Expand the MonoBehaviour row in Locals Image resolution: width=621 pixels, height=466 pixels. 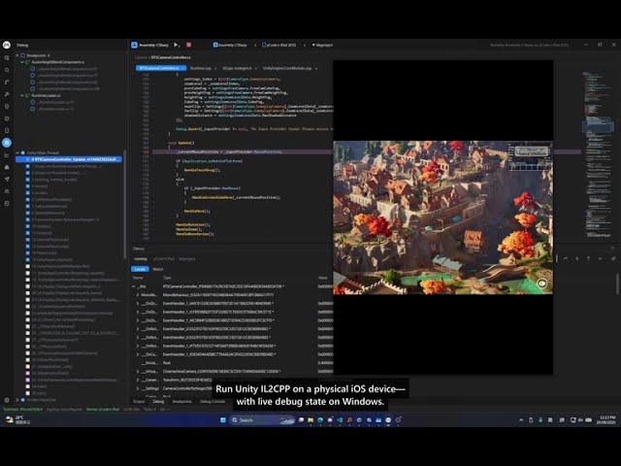pos(138,295)
